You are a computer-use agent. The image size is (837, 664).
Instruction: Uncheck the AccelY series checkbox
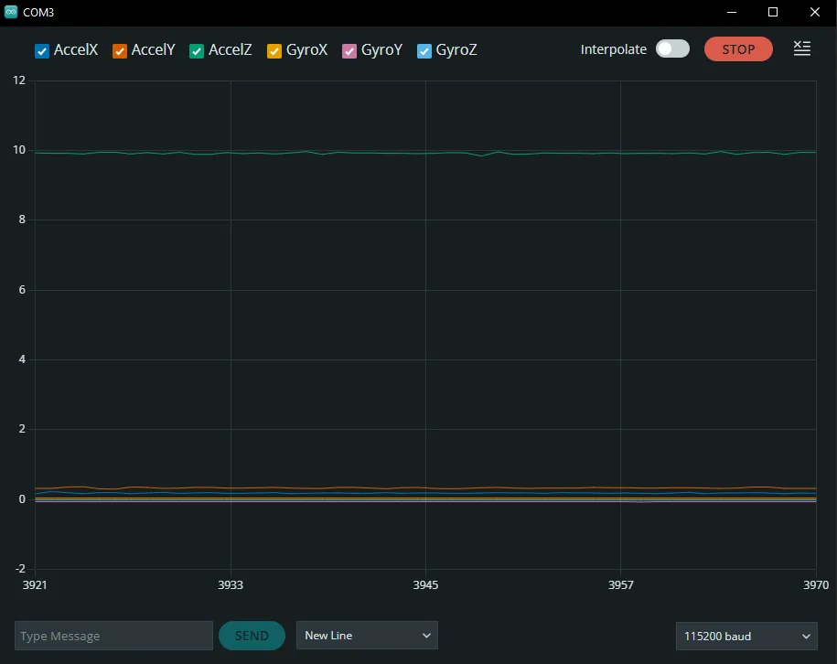point(119,51)
